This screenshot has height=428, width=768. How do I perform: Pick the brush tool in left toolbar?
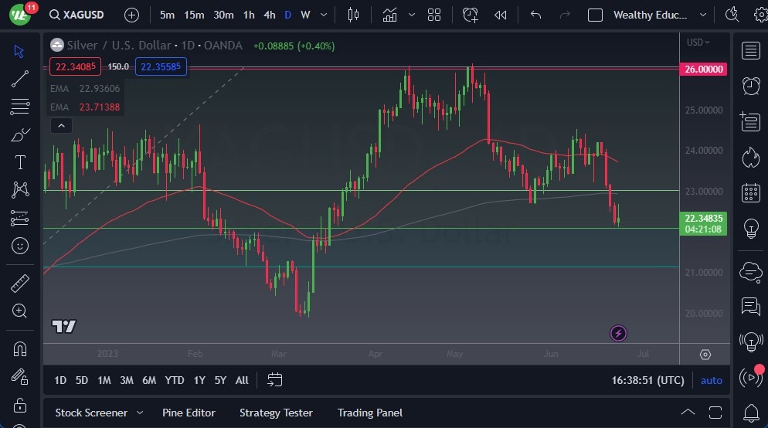20,134
